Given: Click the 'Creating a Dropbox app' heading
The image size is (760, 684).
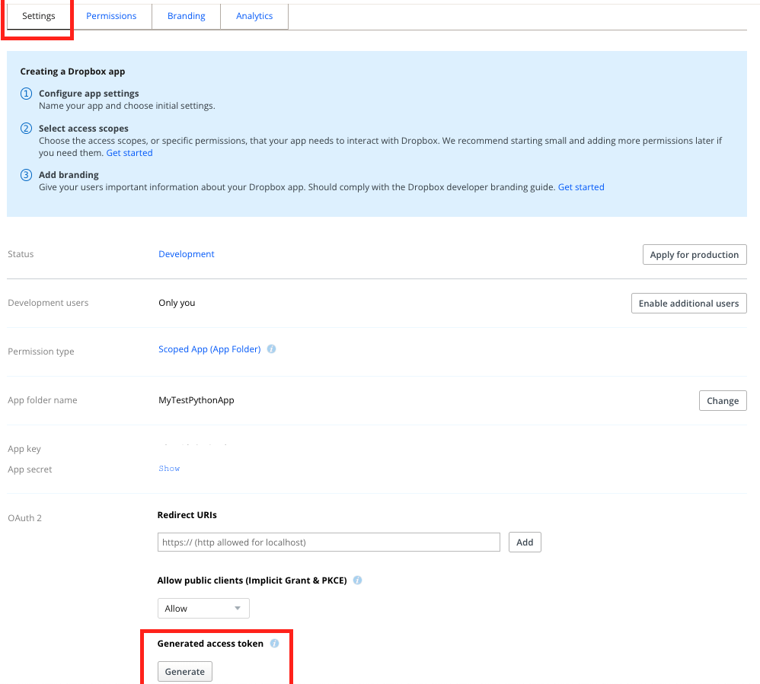Looking at the screenshot, I should coord(72,72).
